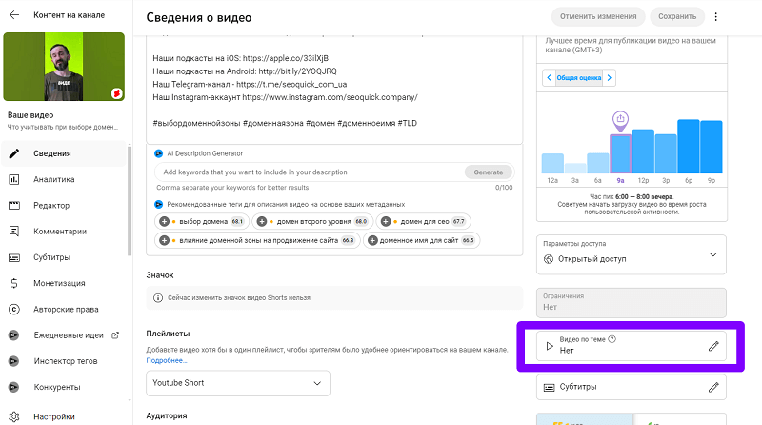The image size is (762, 425).
Task: Edit Субтитры card pencil icon
Action: (712, 387)
